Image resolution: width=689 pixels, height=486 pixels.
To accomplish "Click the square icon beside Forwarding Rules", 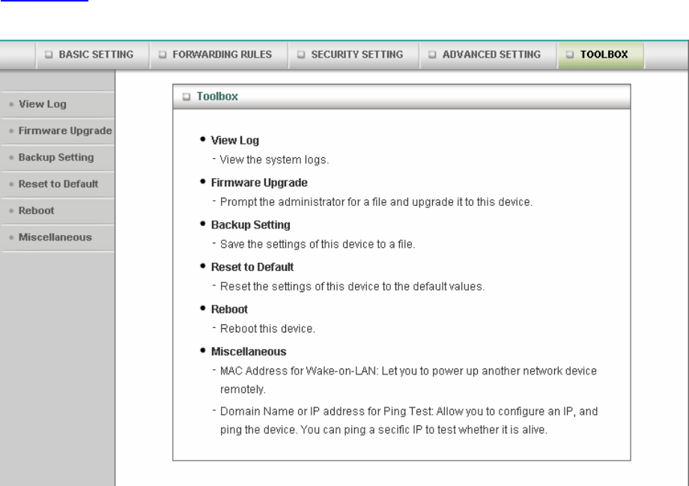I will tap(163, 55).
